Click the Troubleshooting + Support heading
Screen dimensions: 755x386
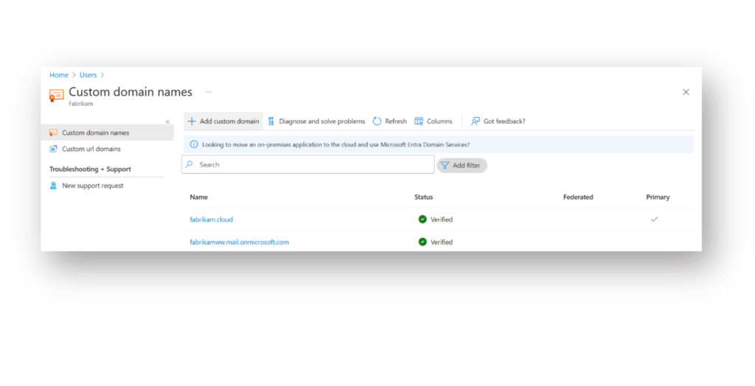coord(90,169)
